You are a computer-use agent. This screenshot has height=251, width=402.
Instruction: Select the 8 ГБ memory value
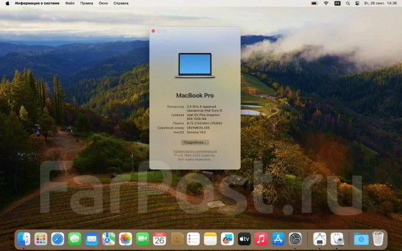point(204,124)
